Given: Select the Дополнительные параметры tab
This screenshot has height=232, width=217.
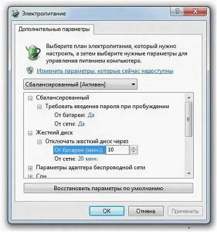Looking at the screenshot, I should [54, 29].
